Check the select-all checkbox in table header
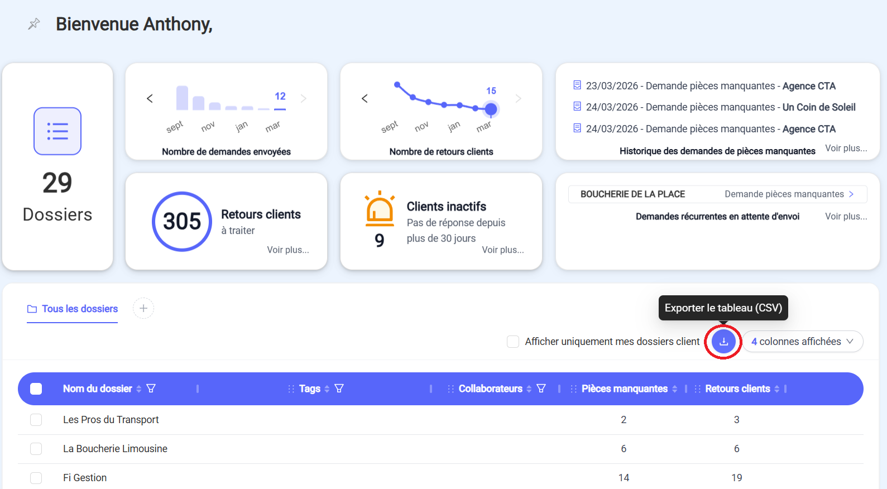 [36, 389]
